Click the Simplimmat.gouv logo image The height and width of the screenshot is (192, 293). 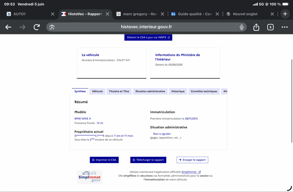(89, 177)
